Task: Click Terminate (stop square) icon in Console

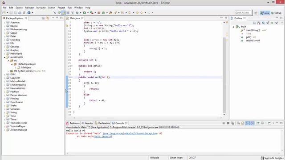Action: [x=224, y=123]
